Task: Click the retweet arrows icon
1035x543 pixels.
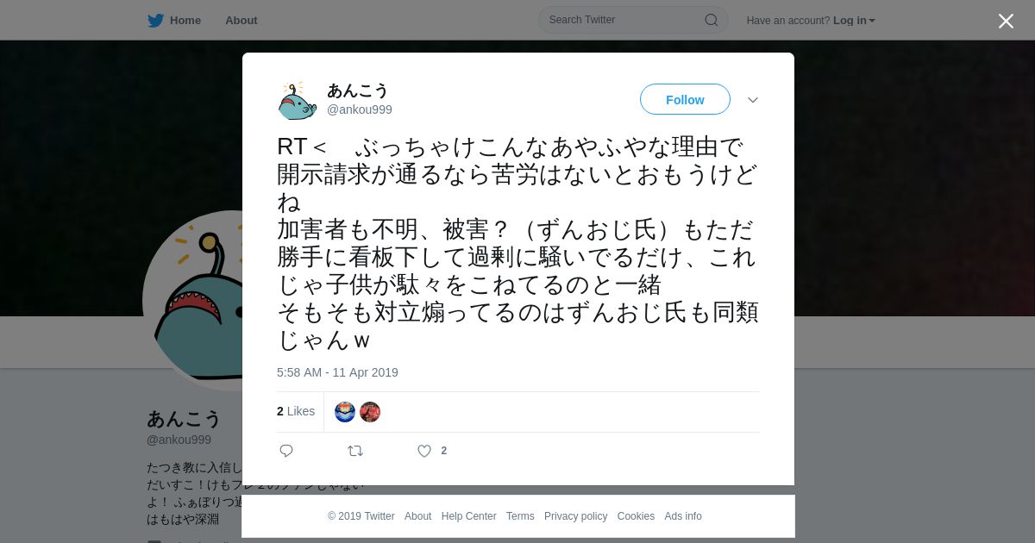Action: click(x=355, y=451)
